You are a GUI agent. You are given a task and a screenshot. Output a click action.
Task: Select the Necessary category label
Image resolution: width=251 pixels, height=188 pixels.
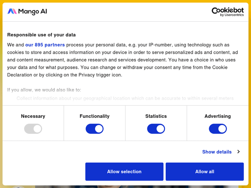(x=33, y=116)
